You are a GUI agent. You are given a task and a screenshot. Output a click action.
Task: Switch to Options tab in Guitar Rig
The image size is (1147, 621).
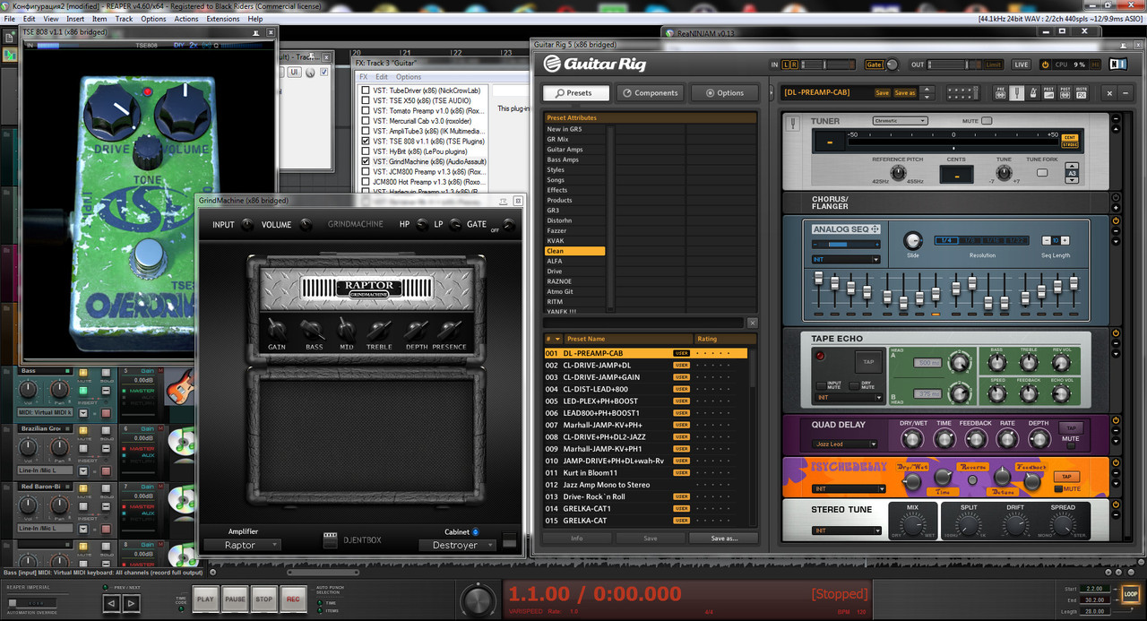723,92
